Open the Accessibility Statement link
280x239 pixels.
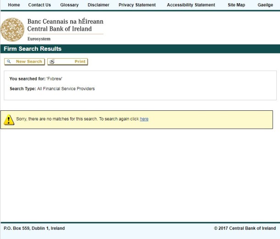[x=191, y=5]
